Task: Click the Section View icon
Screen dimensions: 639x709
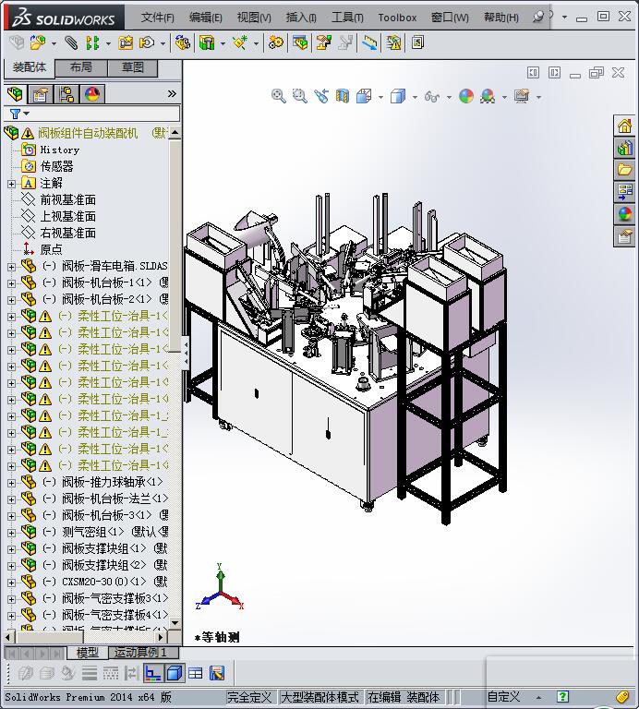Action: click(x=343, y=96)
